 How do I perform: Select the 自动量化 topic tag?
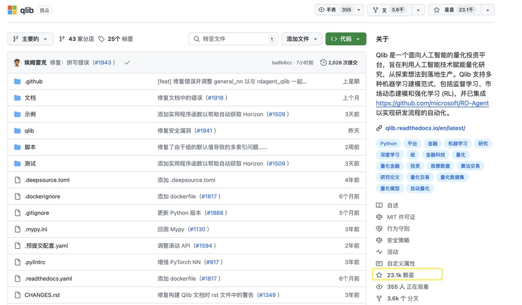coord(420,188)
